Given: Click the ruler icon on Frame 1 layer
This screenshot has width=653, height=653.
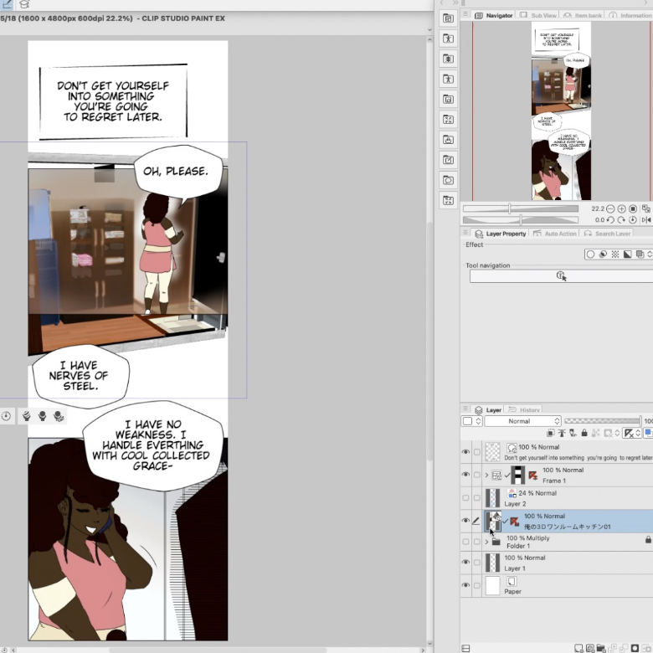Looking at the screenshot, I should (532, 476).
